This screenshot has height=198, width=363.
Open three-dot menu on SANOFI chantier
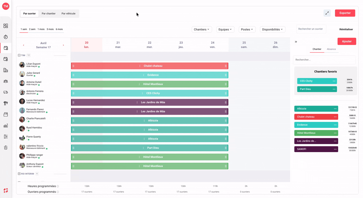click(x=335, y=149)
